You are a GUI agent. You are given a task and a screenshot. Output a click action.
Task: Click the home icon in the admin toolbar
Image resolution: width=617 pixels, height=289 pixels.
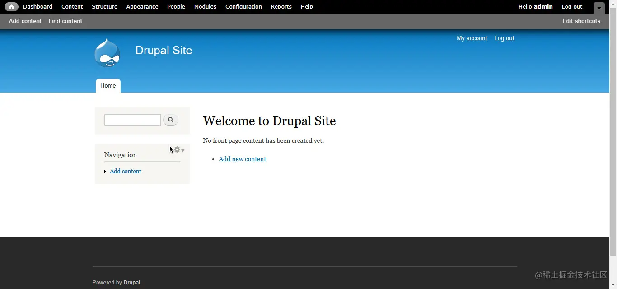[11, 7]
